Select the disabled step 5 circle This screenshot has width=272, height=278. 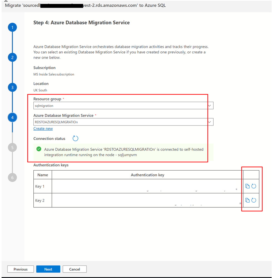(x=12, y=147)
